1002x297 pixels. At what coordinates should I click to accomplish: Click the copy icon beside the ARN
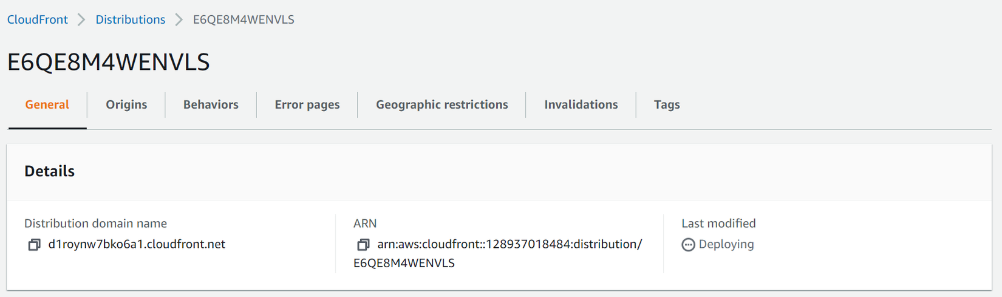pyautogui.click(x=363, y=245)
